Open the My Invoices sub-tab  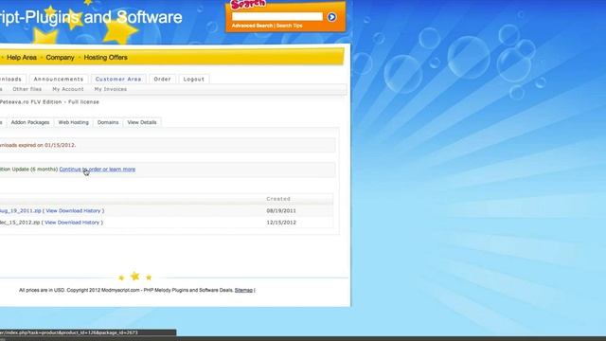111,89
